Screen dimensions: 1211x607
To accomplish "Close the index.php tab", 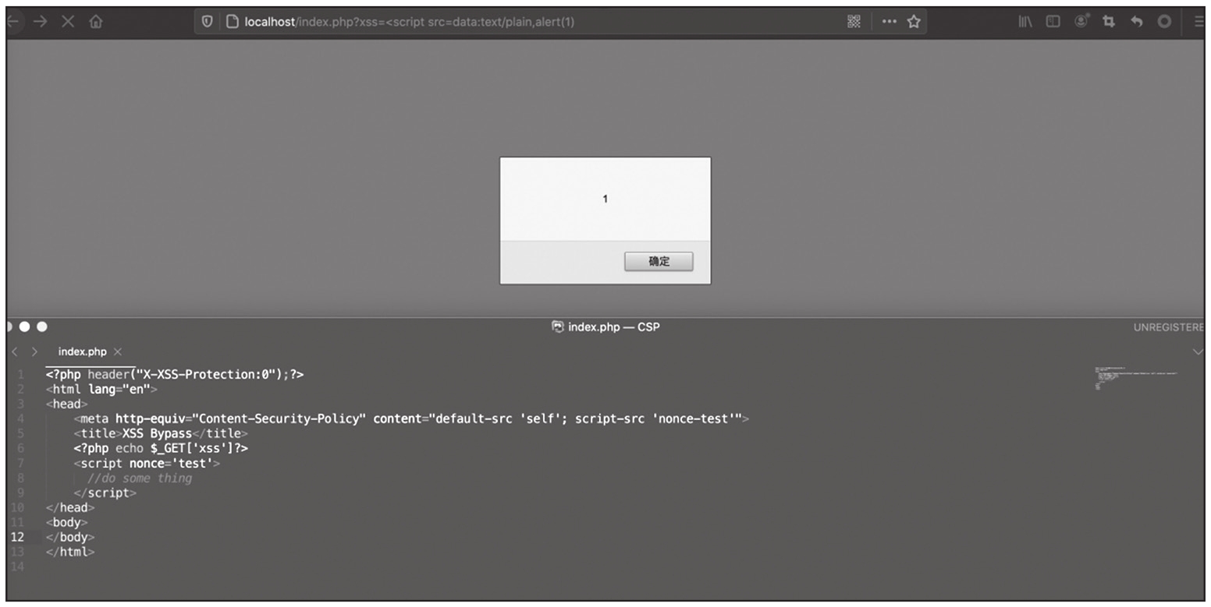I will pyautogui.click(x=118, y=351).
